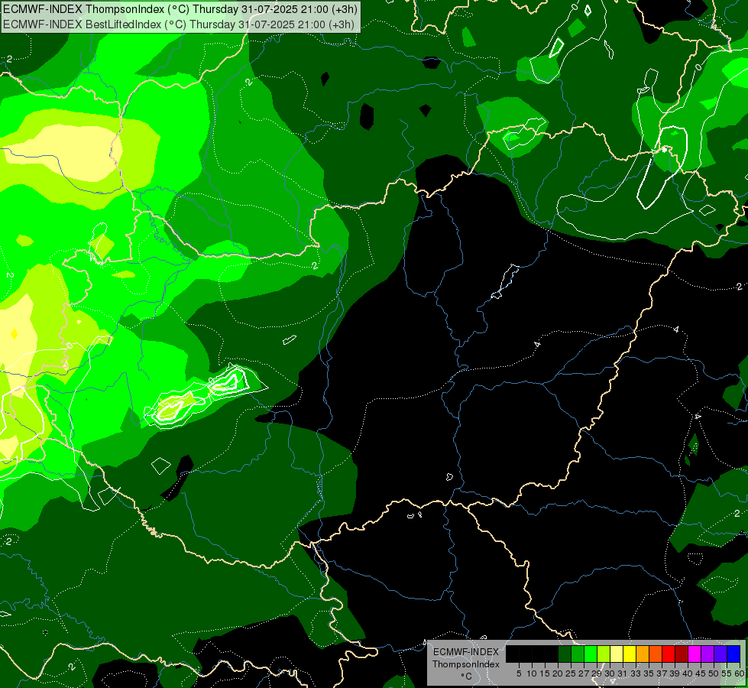Click the blue 55–60 legend swatch
The image size is (748, 688).
733,654
